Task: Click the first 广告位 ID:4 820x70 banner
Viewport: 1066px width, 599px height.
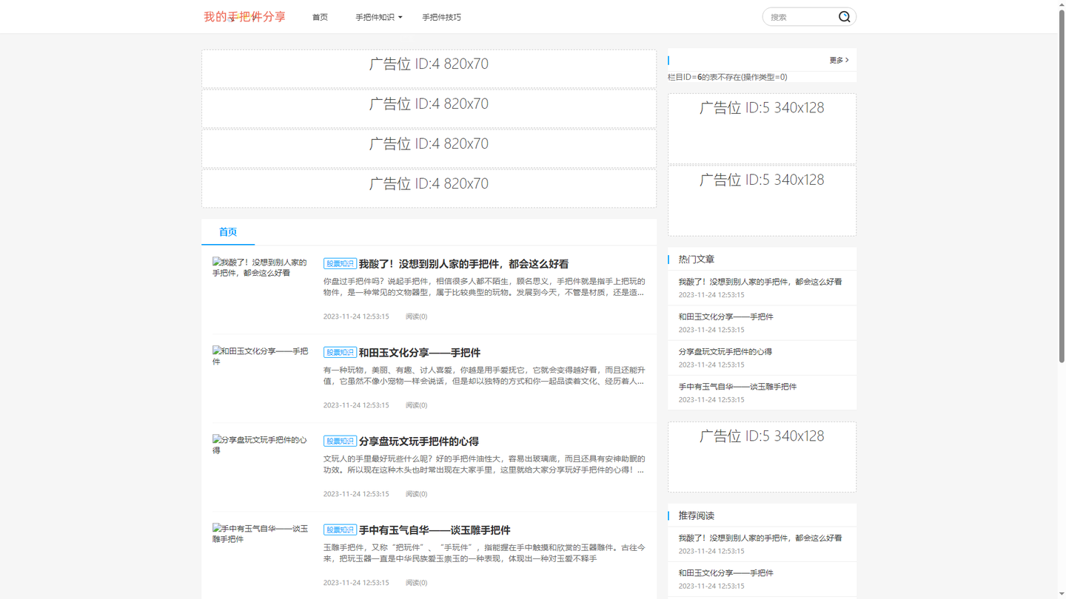Action: pyautogui.click(x=429, y=69)
